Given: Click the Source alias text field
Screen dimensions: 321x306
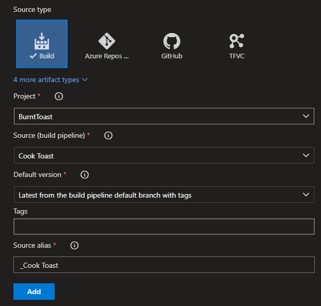Looking at the screenshot, I should tap(164, 265).
